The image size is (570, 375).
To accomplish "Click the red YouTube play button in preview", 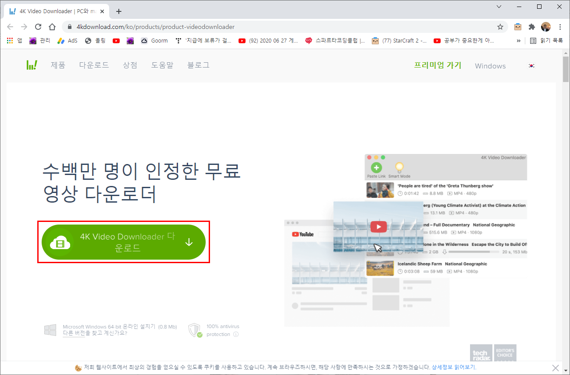I will [x=378, y=227].
